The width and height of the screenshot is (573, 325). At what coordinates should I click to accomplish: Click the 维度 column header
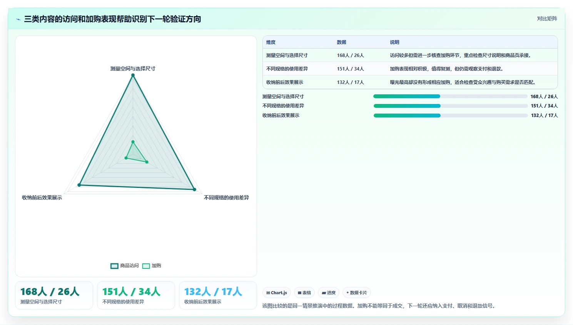click(271, 42)
